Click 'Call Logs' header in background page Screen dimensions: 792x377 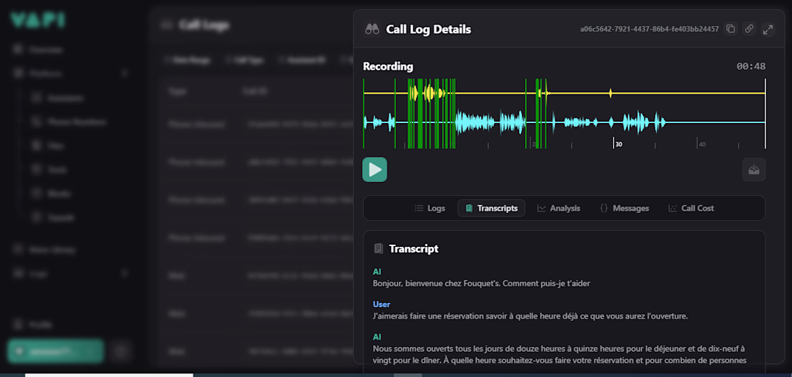(x=204, y=24)
